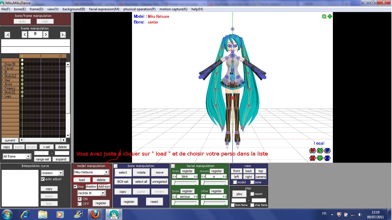The image size is (392, 220).
Task: Click previous eyes expression '<<' arrow
Action: [x=174, y=176]
